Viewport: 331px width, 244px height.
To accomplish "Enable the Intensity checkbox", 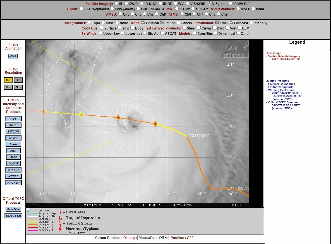I will (x=251, y=23).
